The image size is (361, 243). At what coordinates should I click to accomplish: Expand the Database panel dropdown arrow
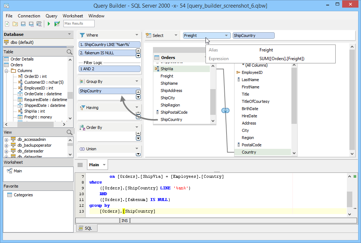[69, 34]
